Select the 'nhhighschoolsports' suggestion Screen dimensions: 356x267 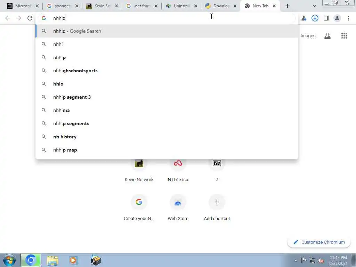[167, 71]
